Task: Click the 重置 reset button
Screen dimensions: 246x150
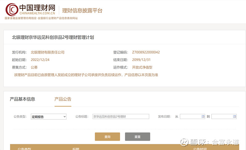Action: pos(137,137)
